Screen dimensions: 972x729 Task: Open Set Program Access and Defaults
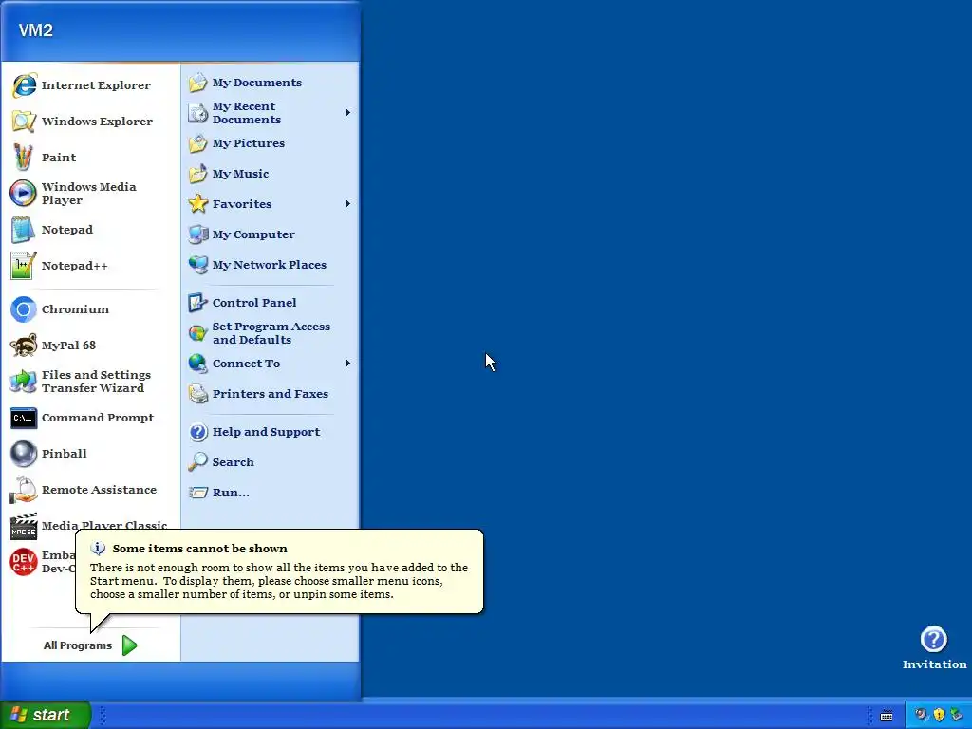pyautogui.click(x=271, y=333)
